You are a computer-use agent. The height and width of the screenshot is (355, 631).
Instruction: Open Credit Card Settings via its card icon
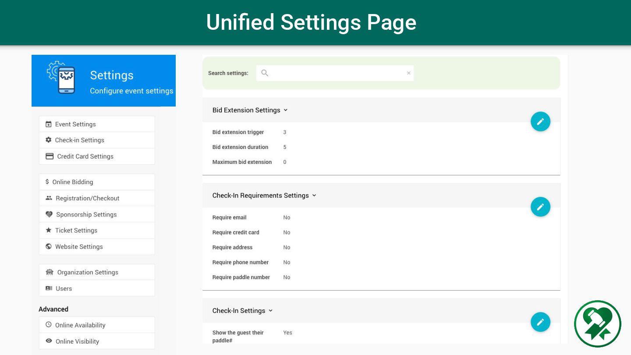pos(50,156)
